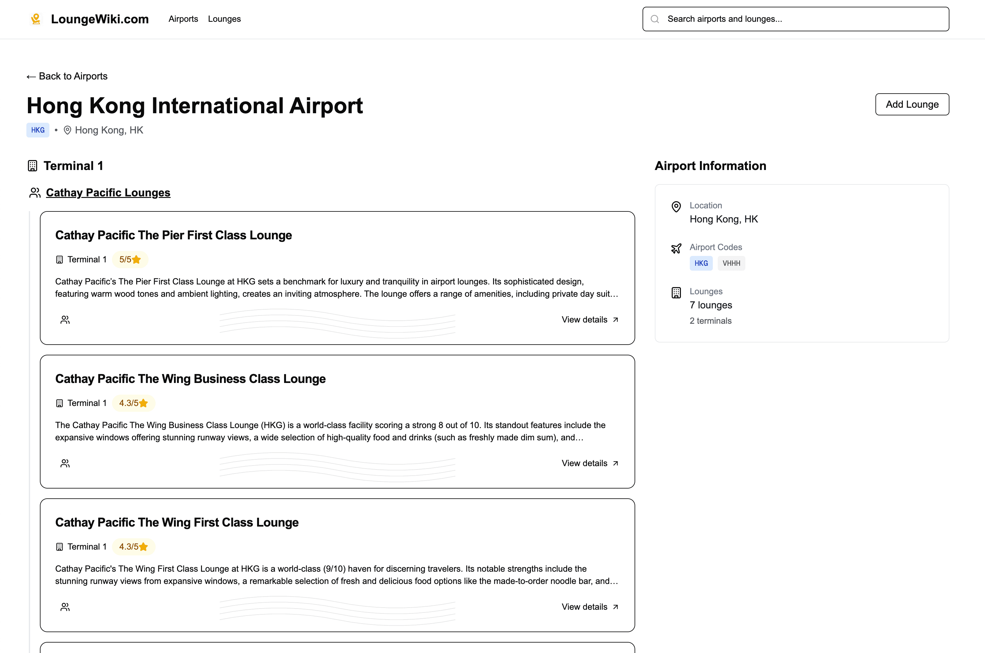
Task: Click The Pier First Class Lounge description text
Action: (x=337, y=288)
